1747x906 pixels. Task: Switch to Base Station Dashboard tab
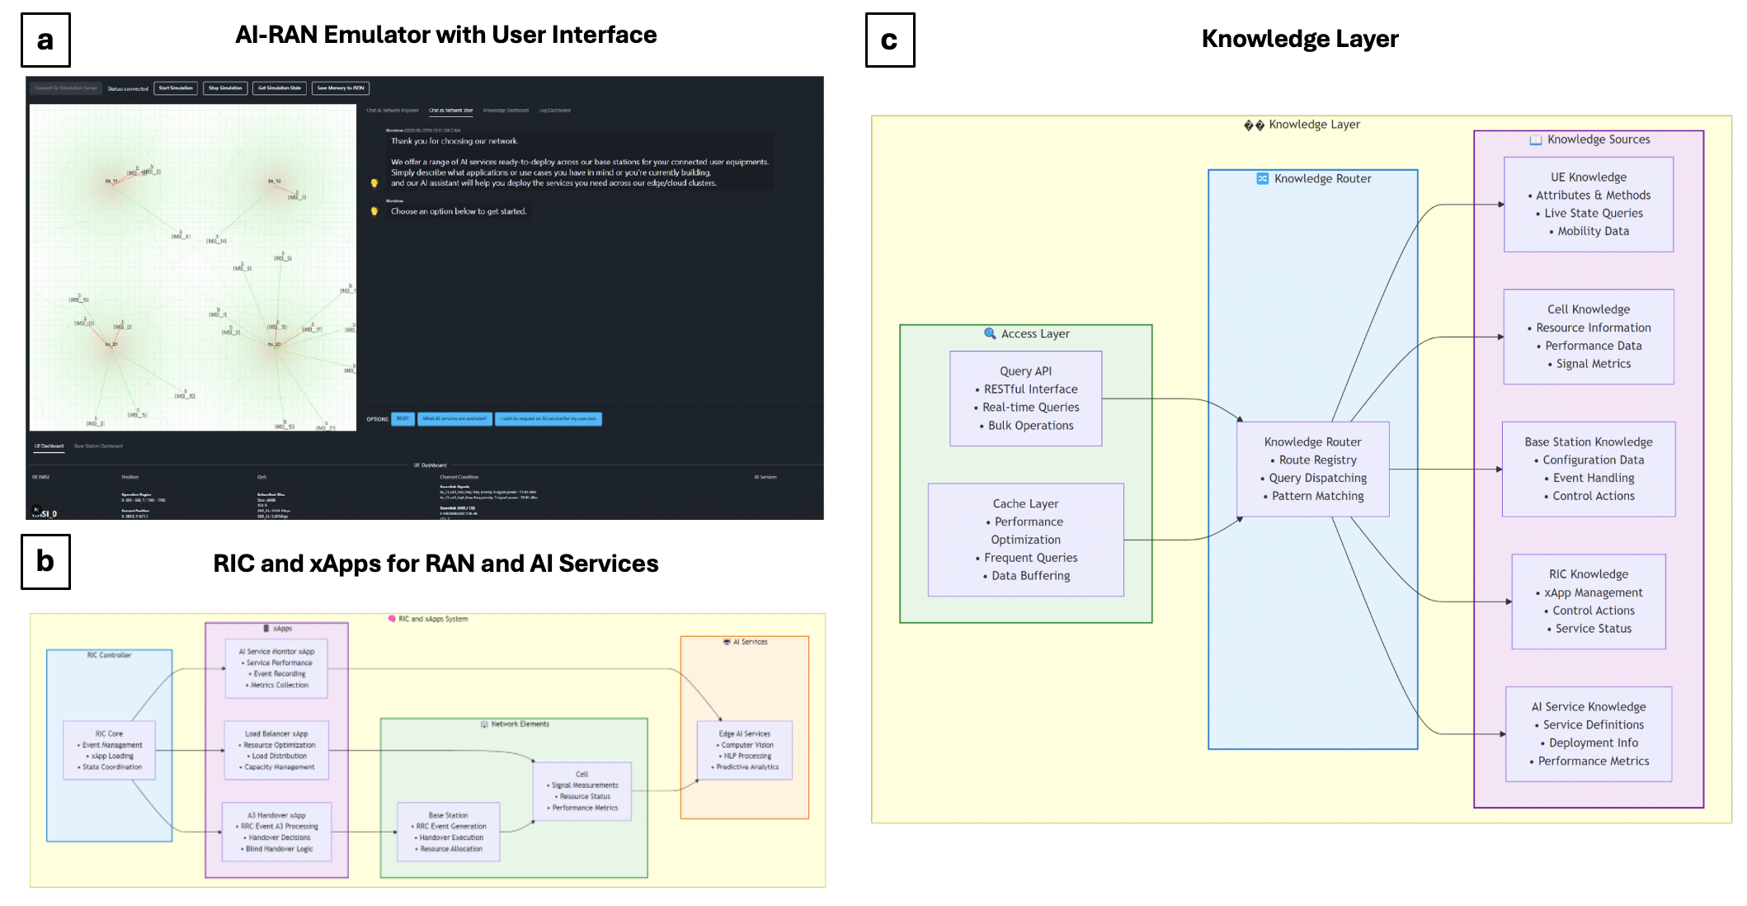coord(98,446)
